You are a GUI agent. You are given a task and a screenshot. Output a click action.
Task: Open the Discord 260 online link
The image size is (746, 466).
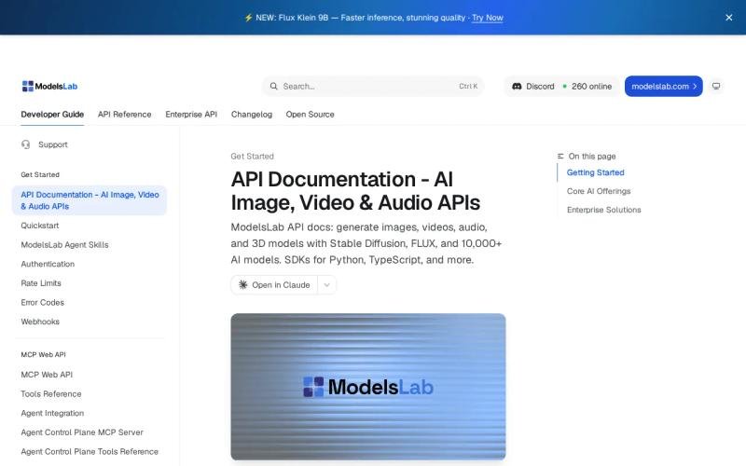pyautogui.click(x=561, y=86)
